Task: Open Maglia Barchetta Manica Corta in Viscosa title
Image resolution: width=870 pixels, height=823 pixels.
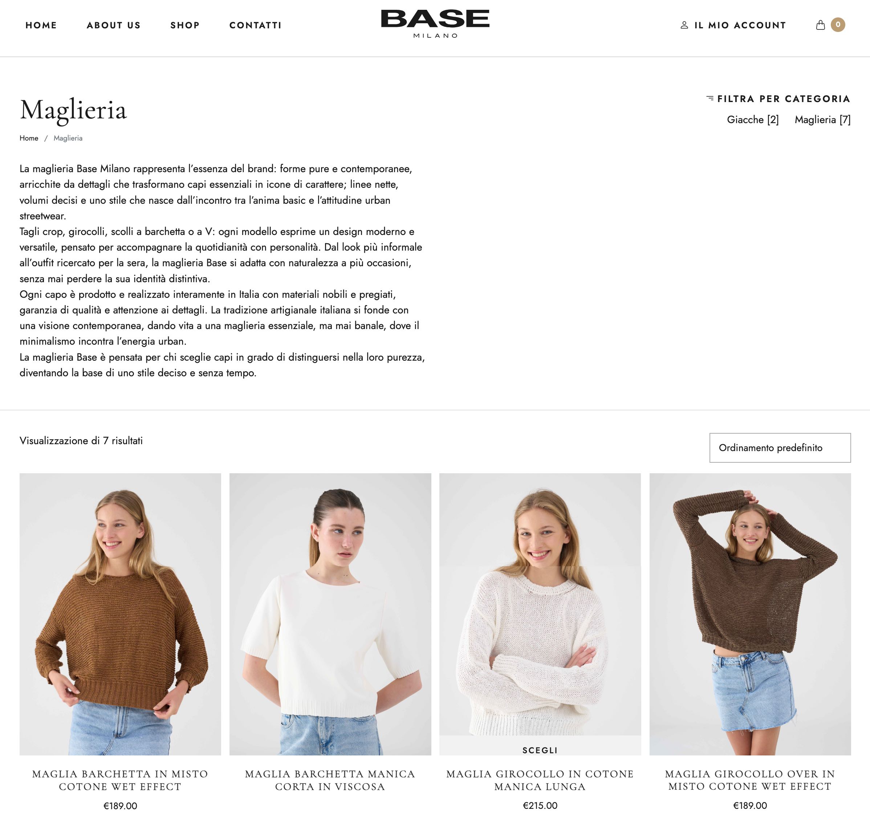Action: point(330,780)
